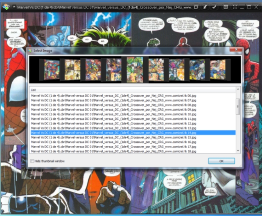Click the app logo icon in title bar
The width and height of the screenshot is (262, 216).
pyautogui.click(x=6, y=7)
